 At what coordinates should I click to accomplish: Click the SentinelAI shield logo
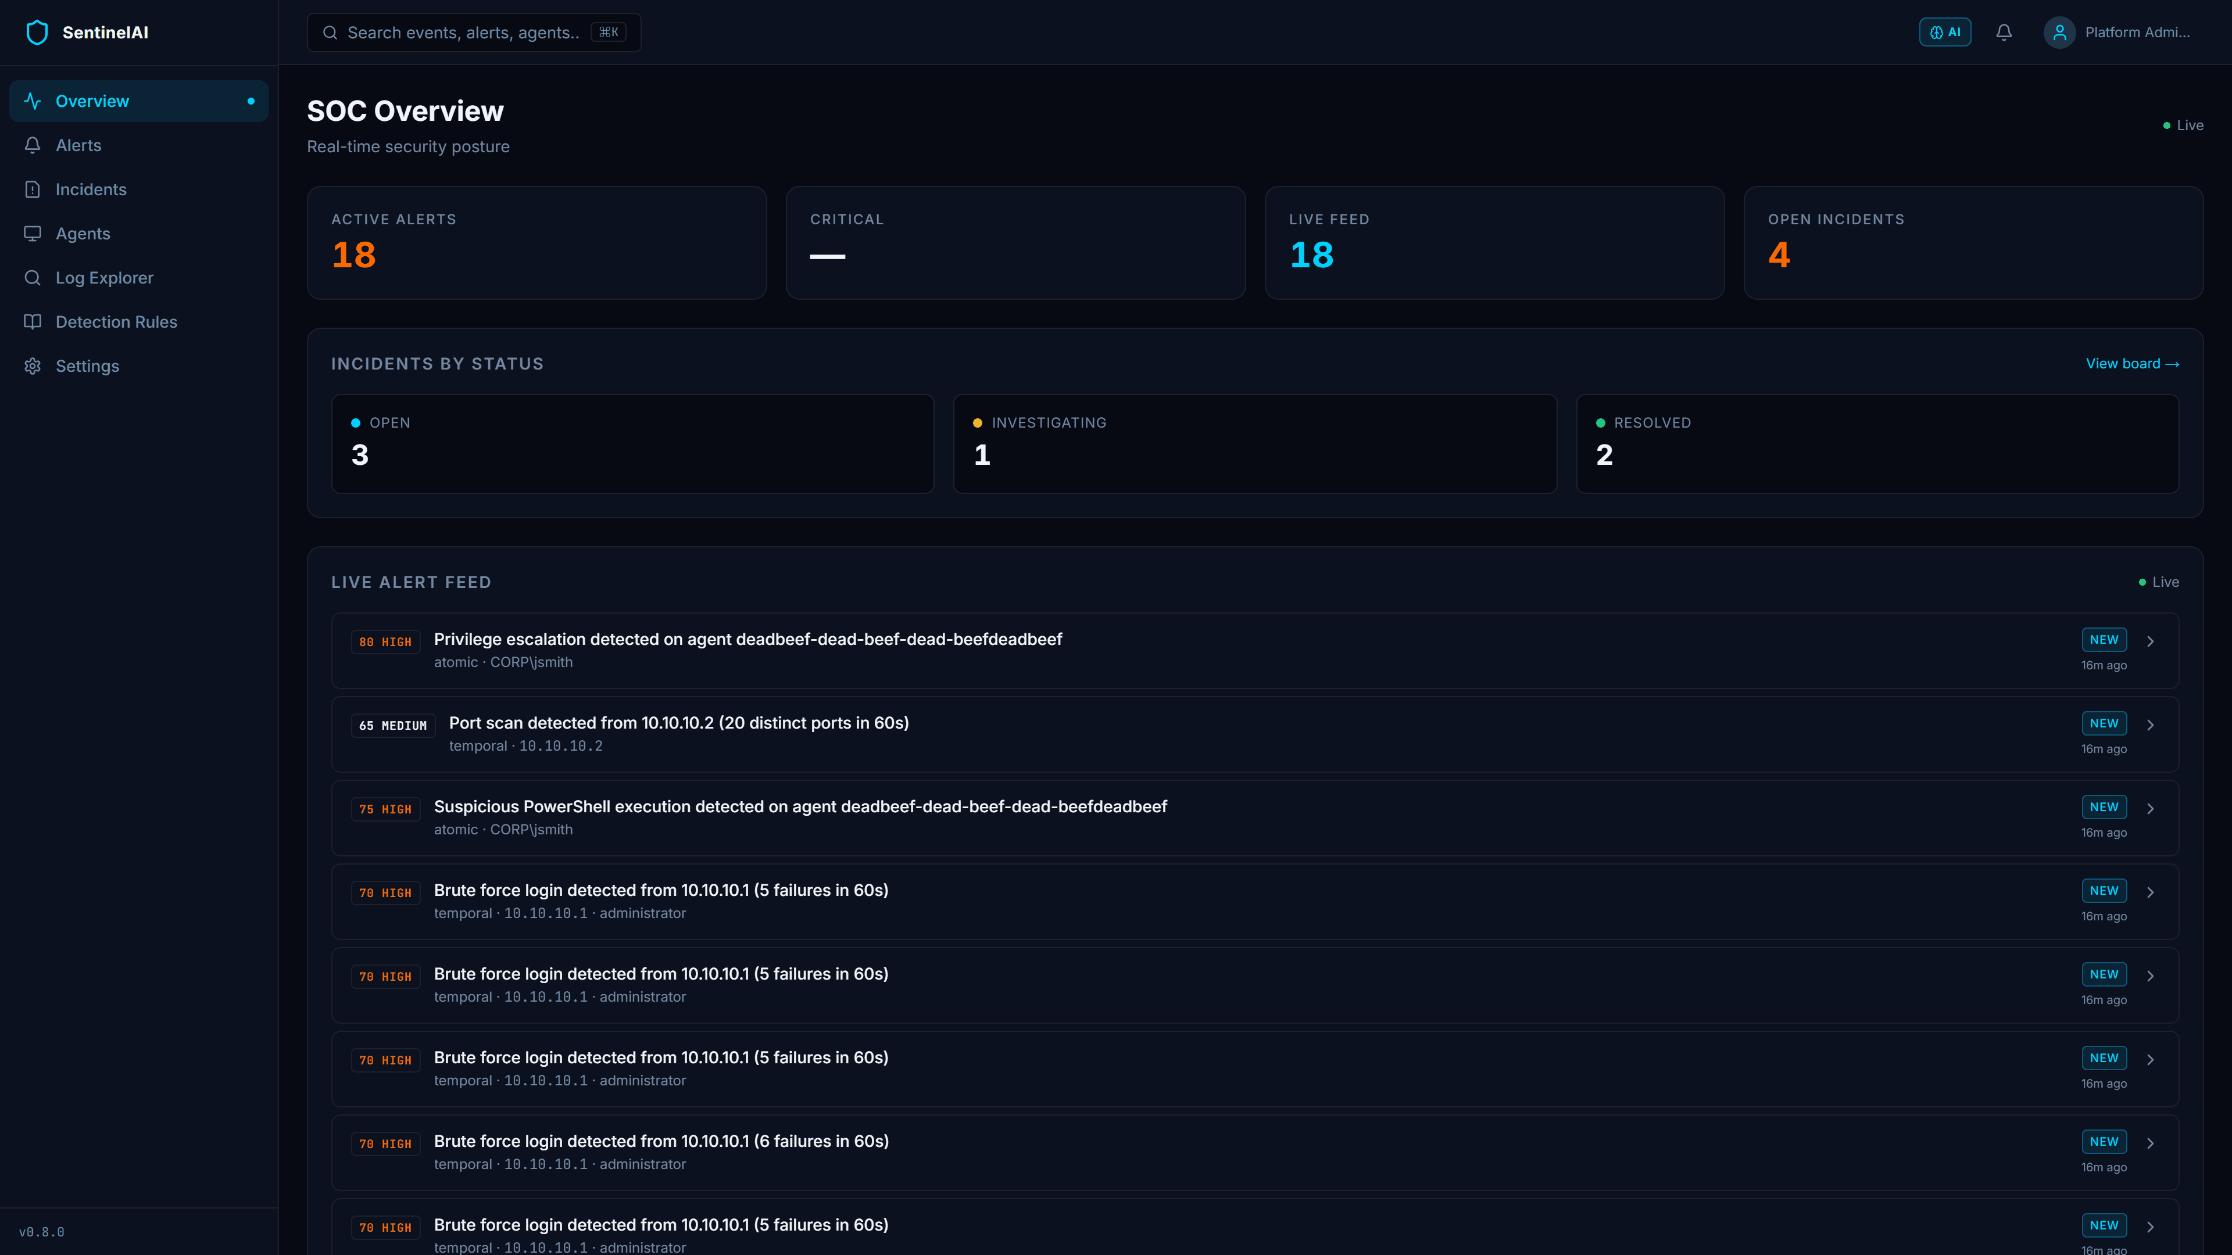coord(37,32)
